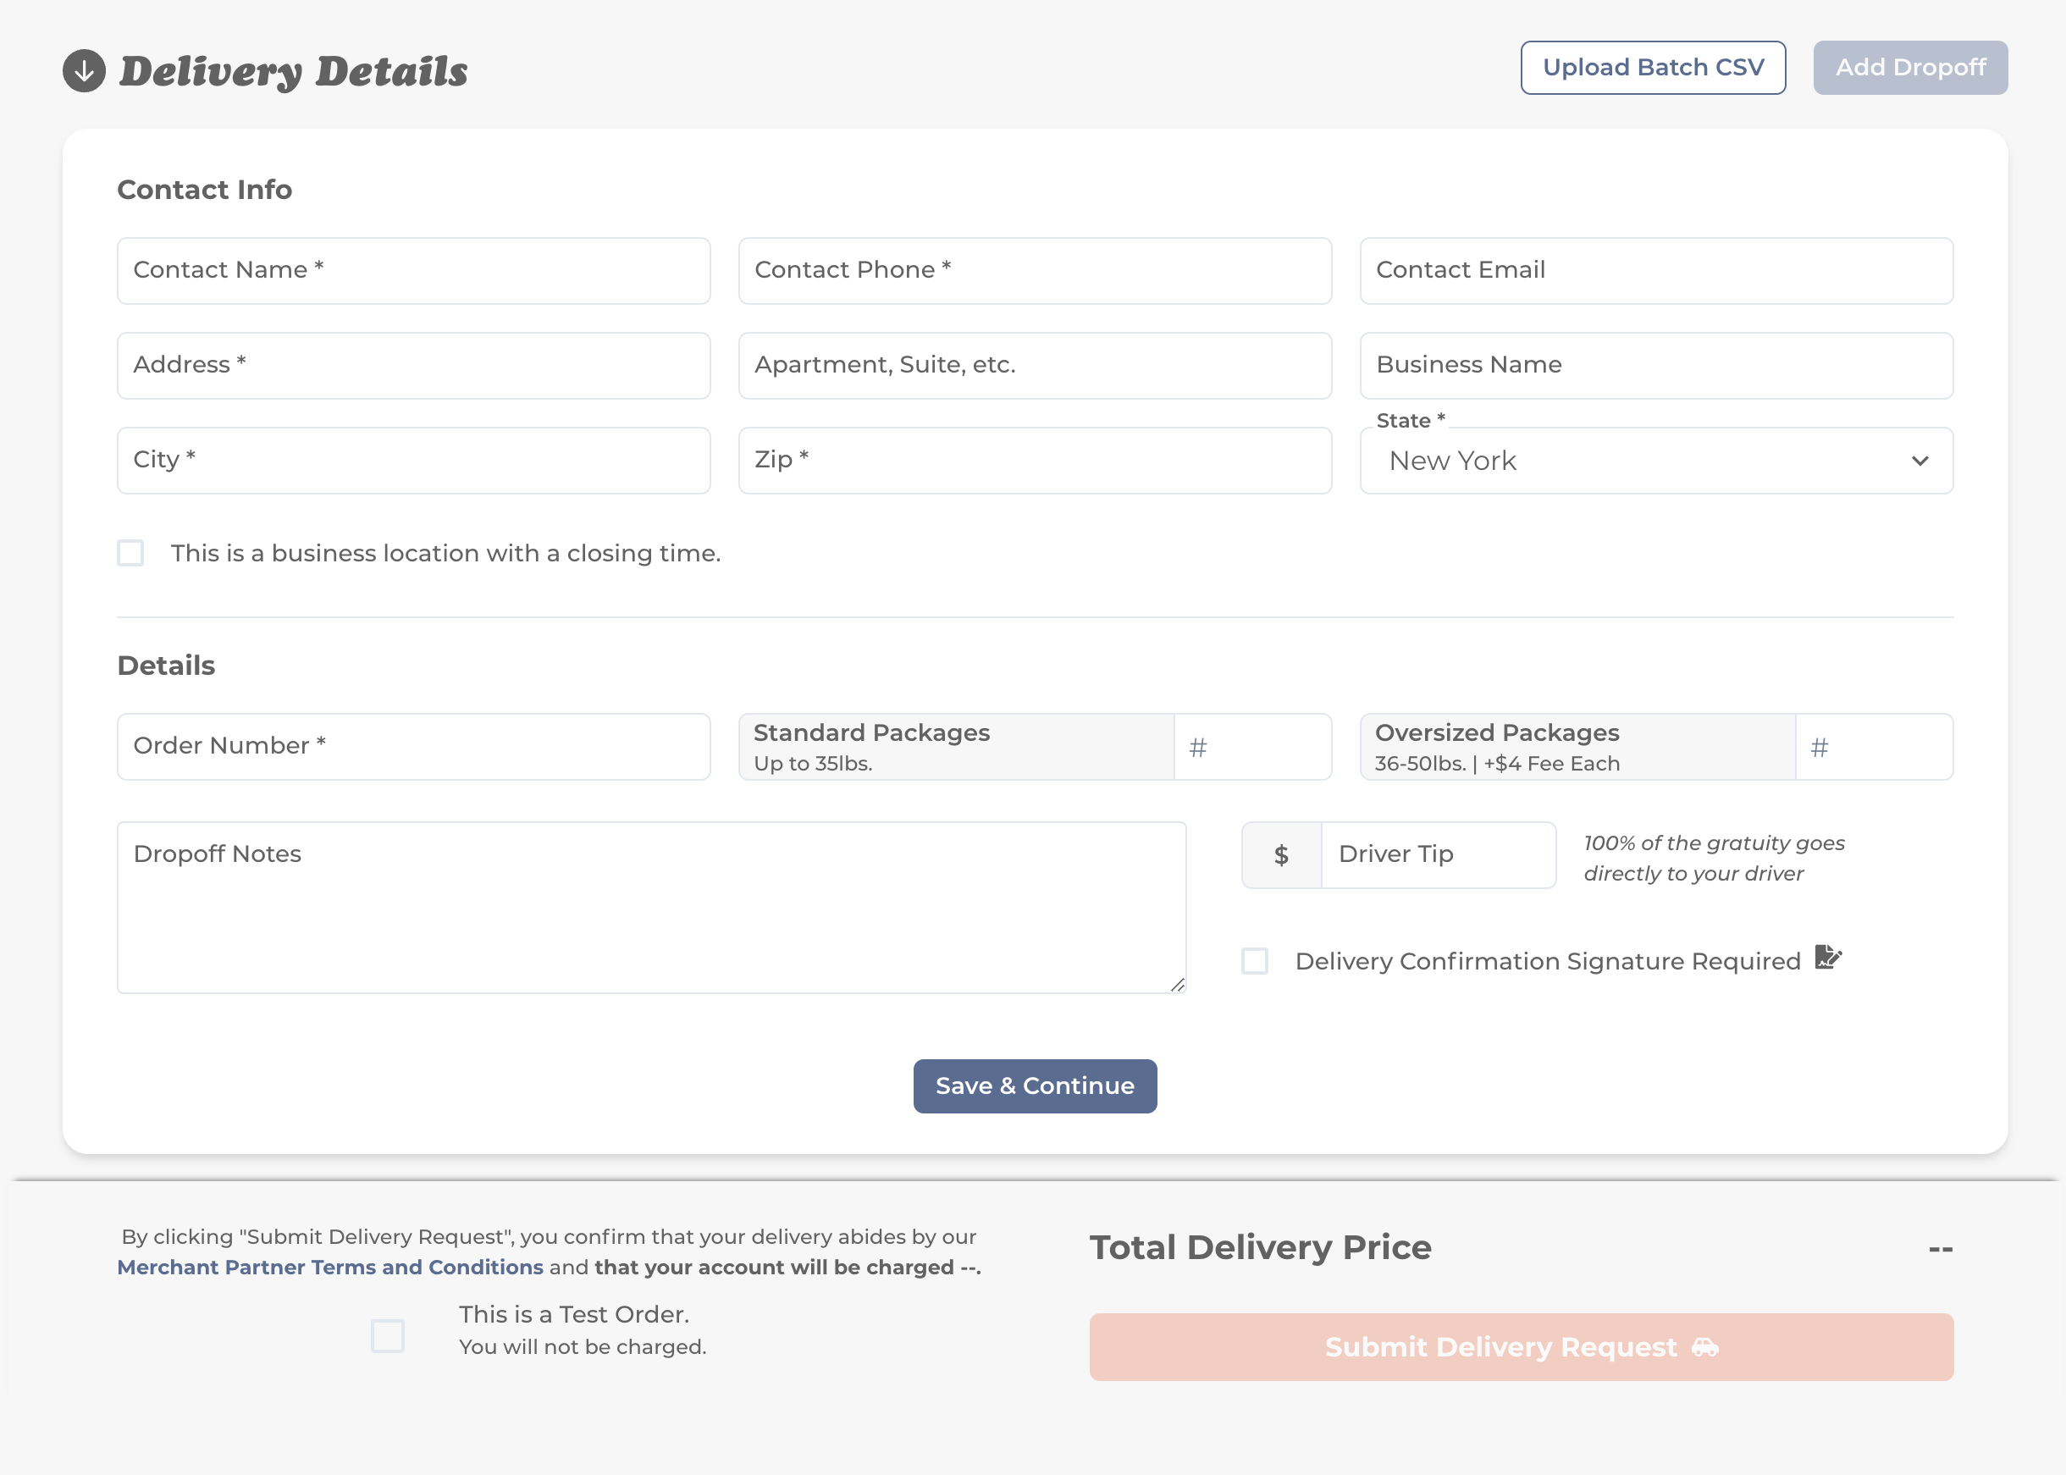
Task: Click 'You will not be charged.' text
Action: tap(582, 1347)
